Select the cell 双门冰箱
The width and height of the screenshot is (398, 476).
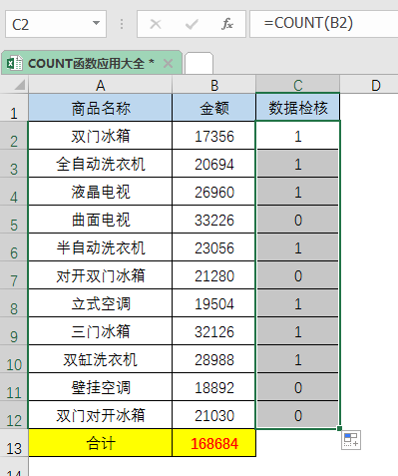pos(101,136)
